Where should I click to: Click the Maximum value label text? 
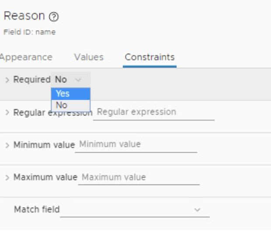(45, 178)
